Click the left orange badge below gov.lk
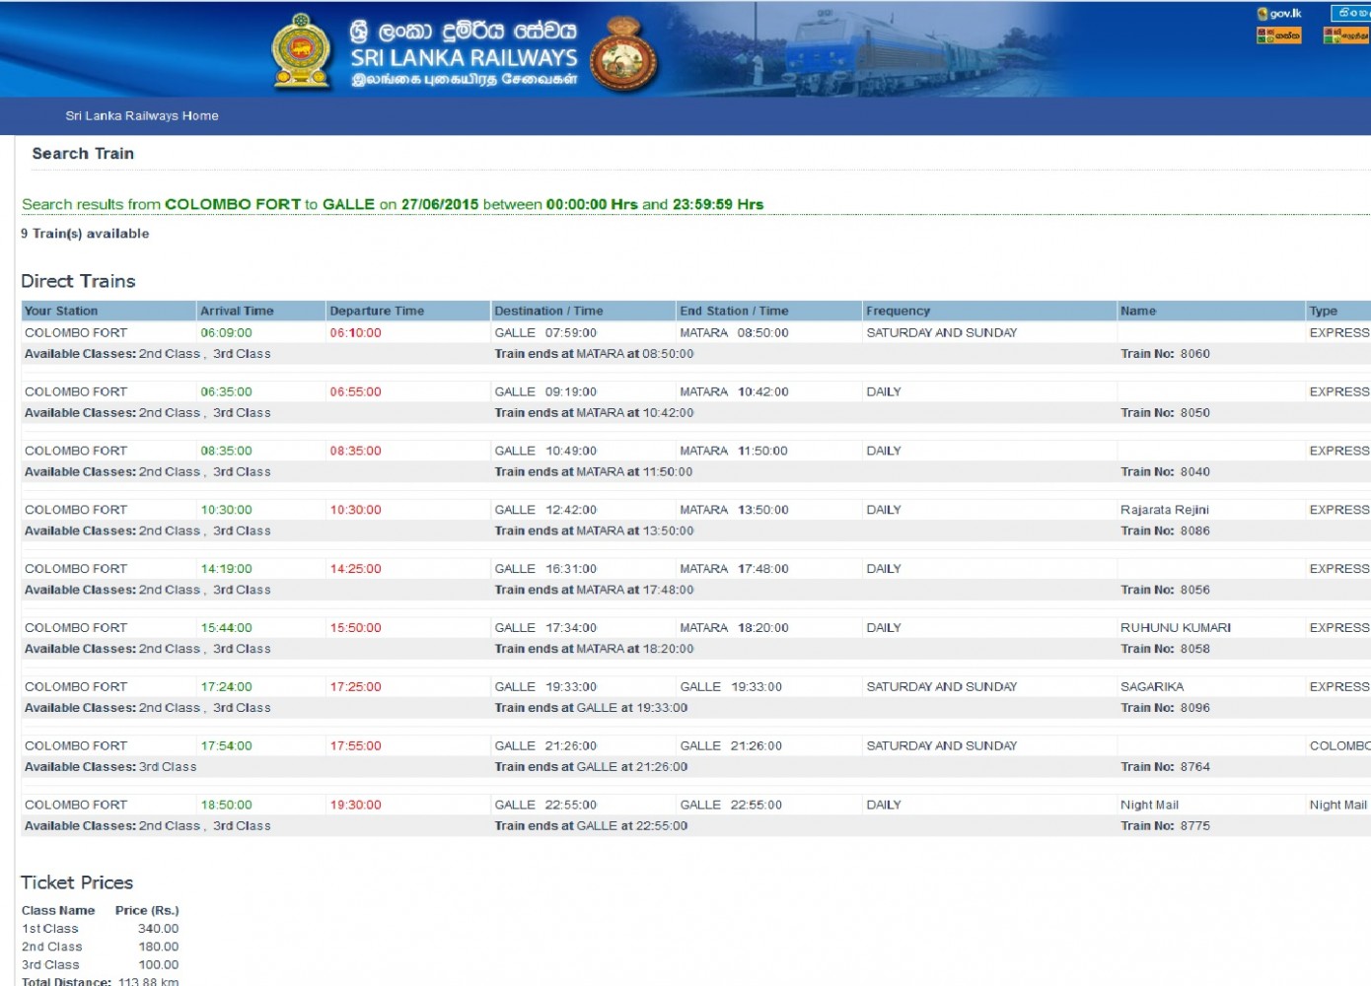Screen dimensions: 1371x986 click(x=1279, y=35)
